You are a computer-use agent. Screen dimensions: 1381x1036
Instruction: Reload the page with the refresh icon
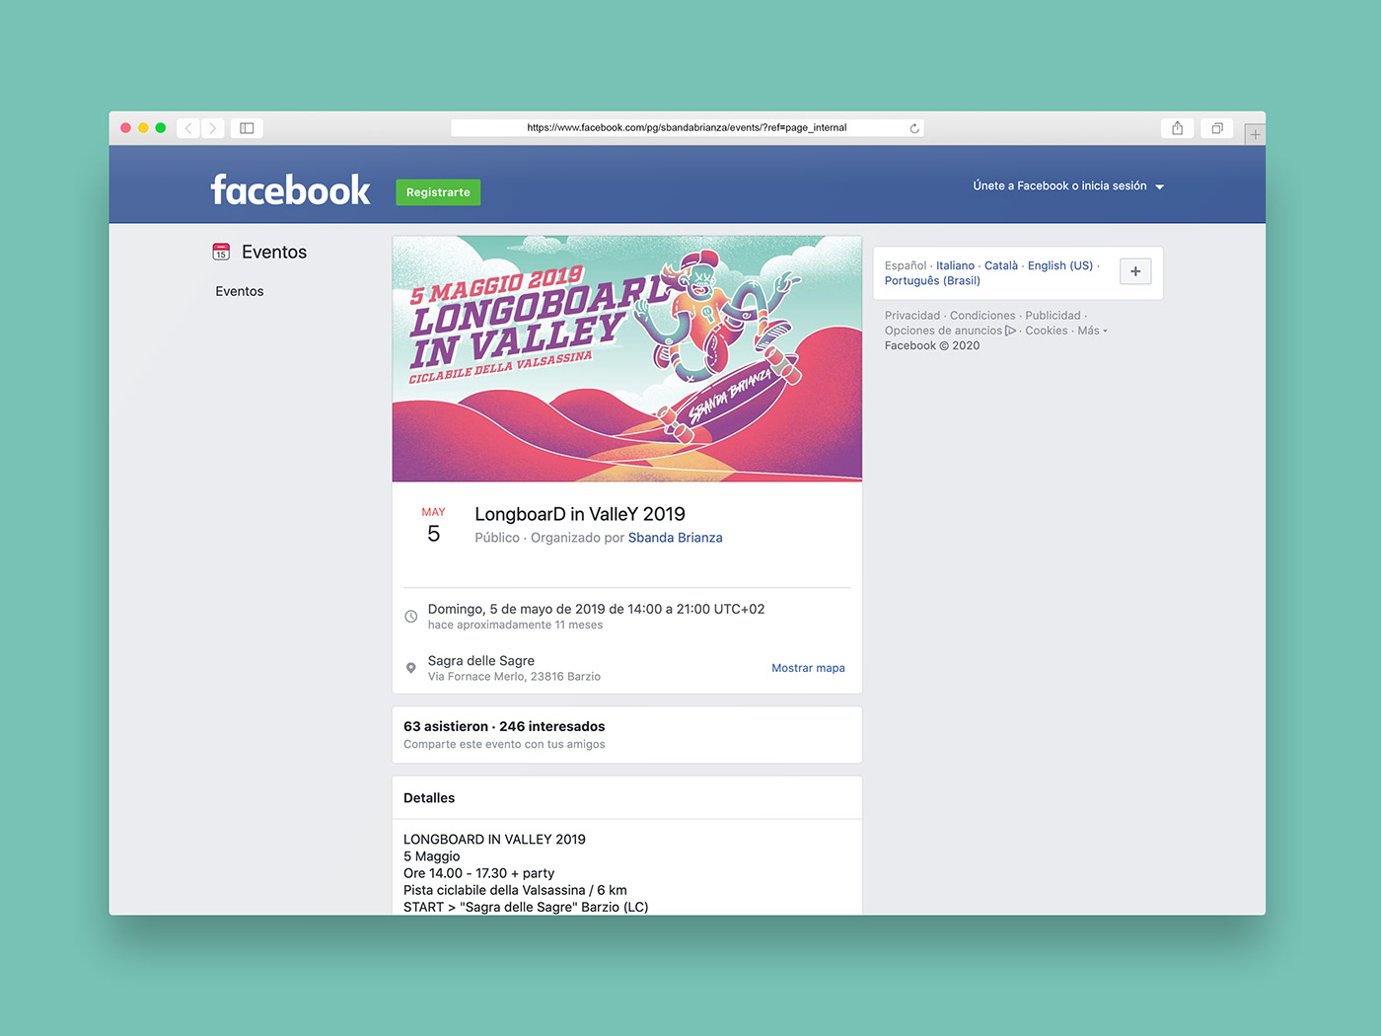coord(914,128)
